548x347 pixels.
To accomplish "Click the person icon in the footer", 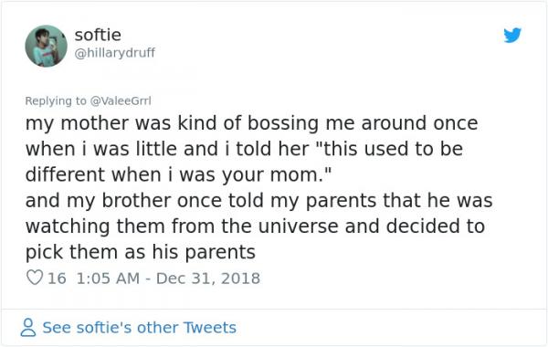I will point(28,328).
